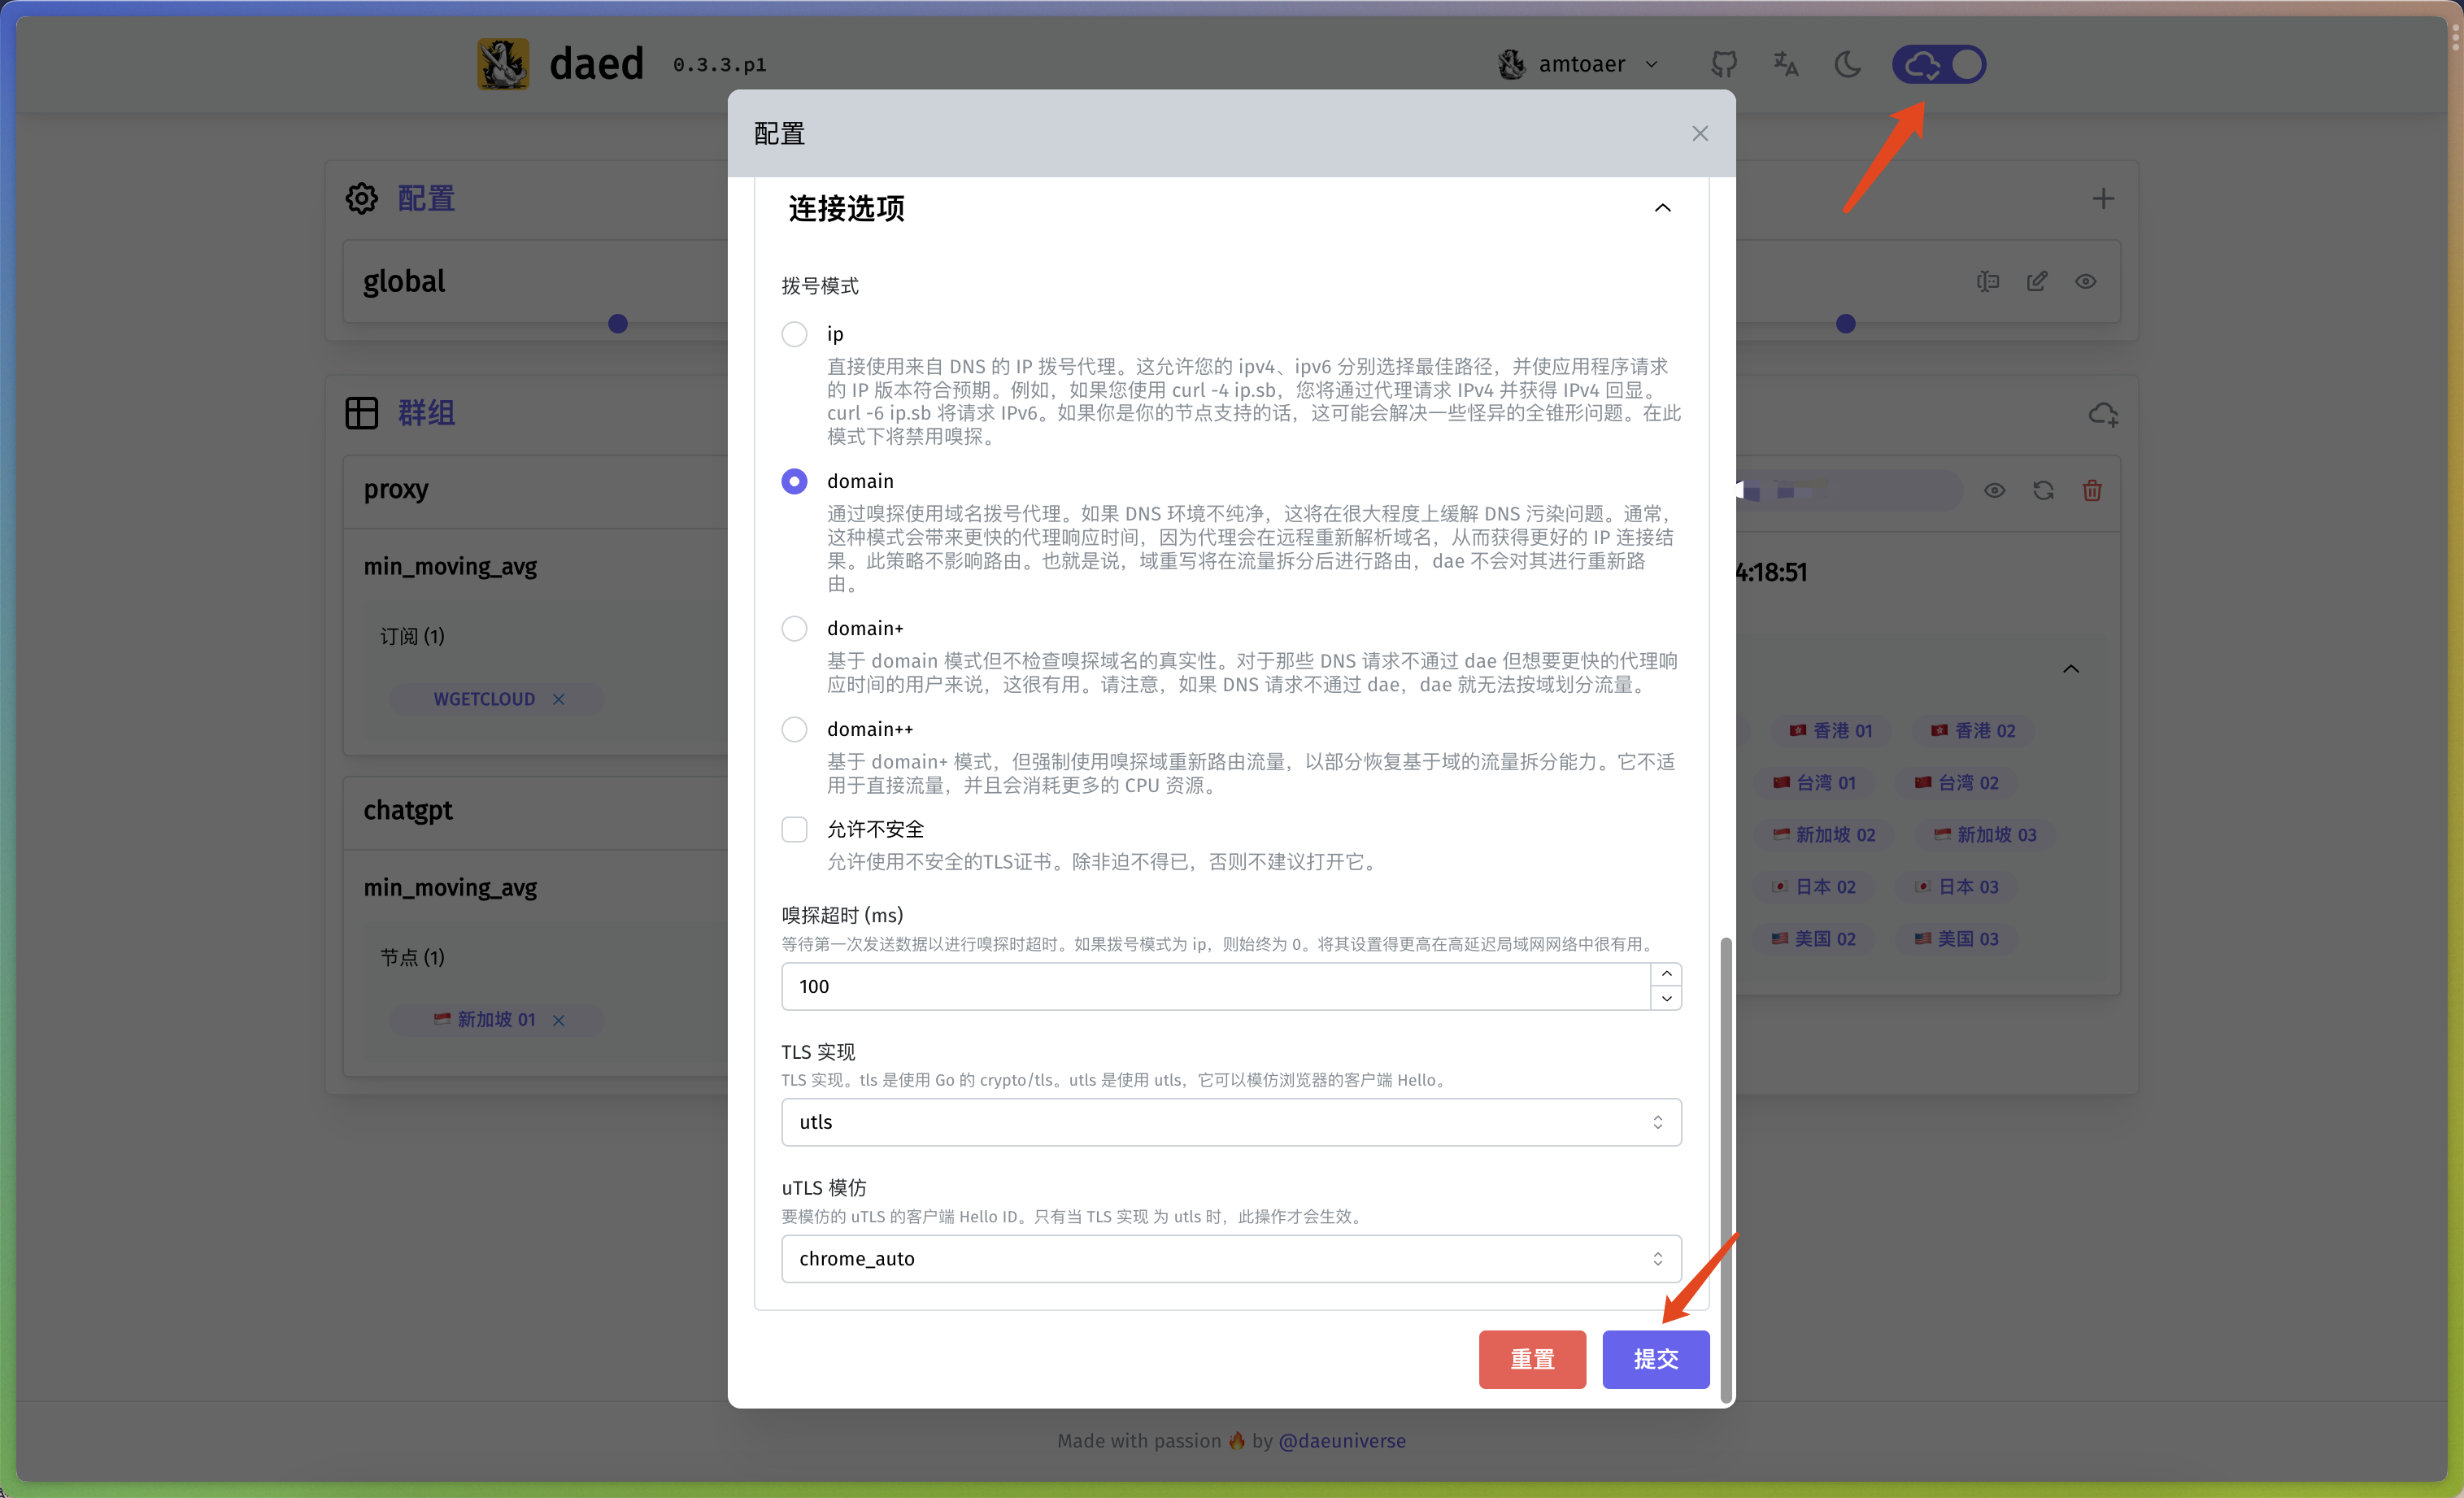Remove 新加坡 01 from chatgpt group
The width and height of the screenshot is (2464, 1498).
click(559, 1020)
